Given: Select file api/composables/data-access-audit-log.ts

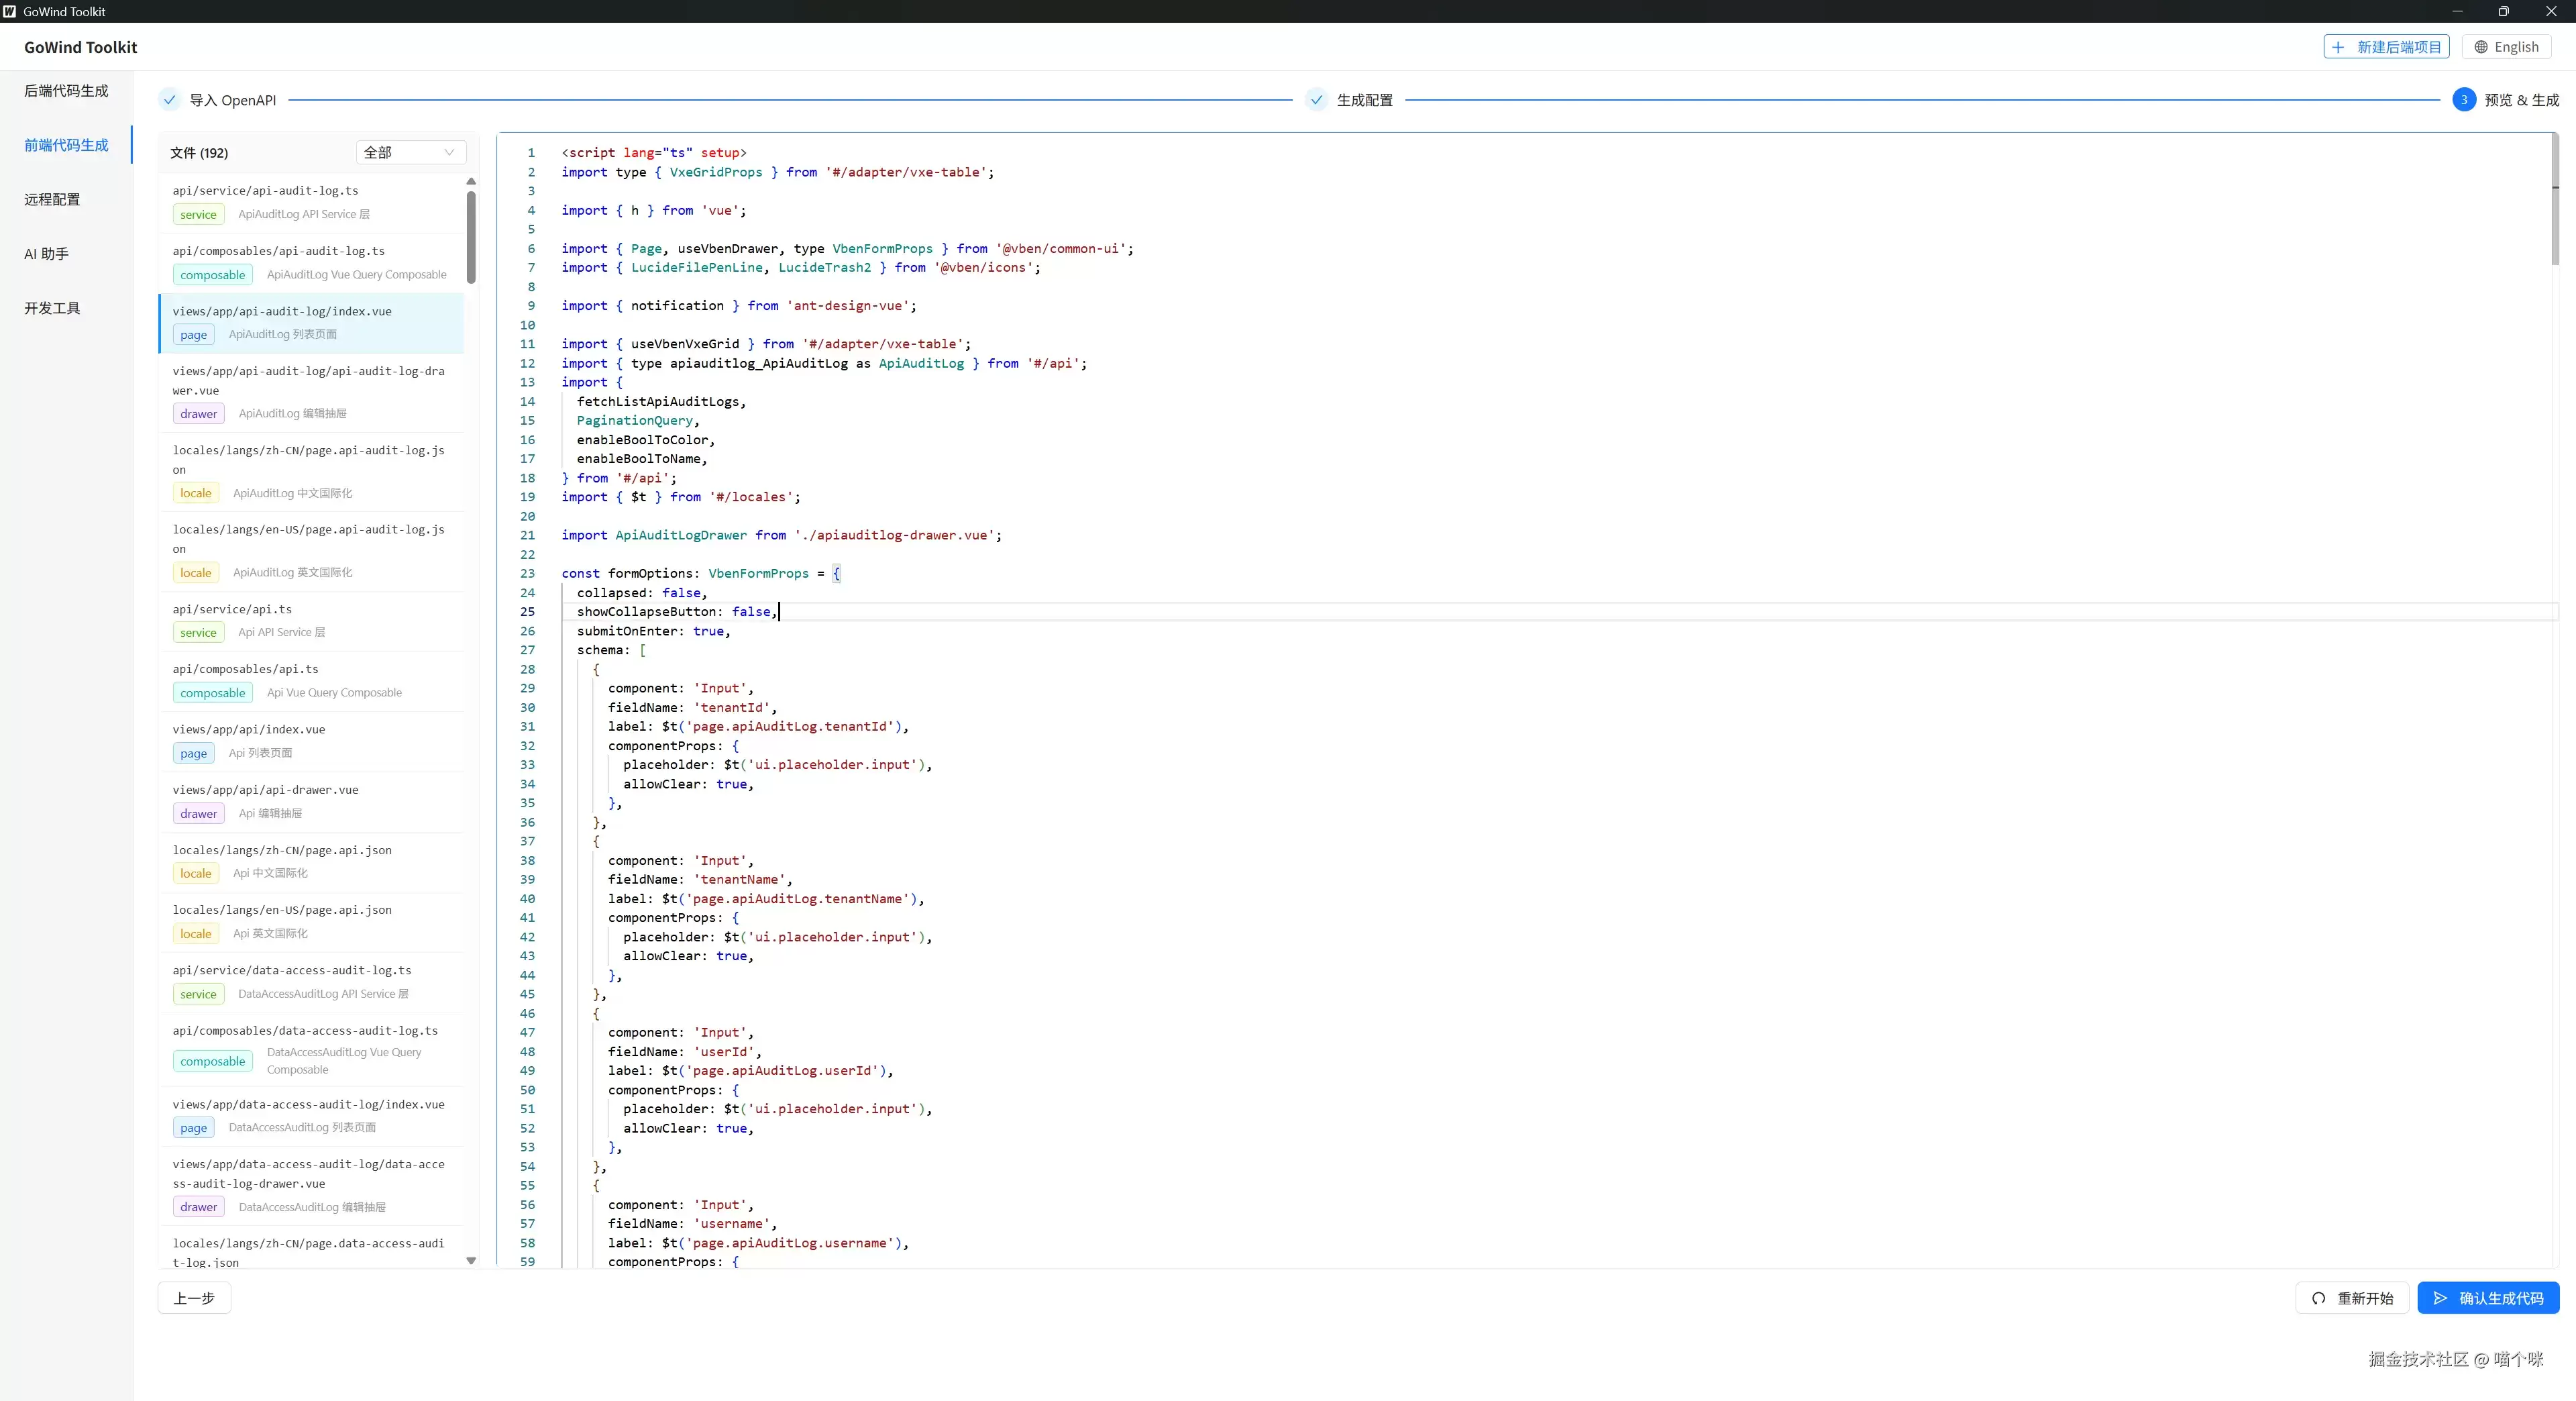Looking at the screenshot, I should pos(311,1049).
